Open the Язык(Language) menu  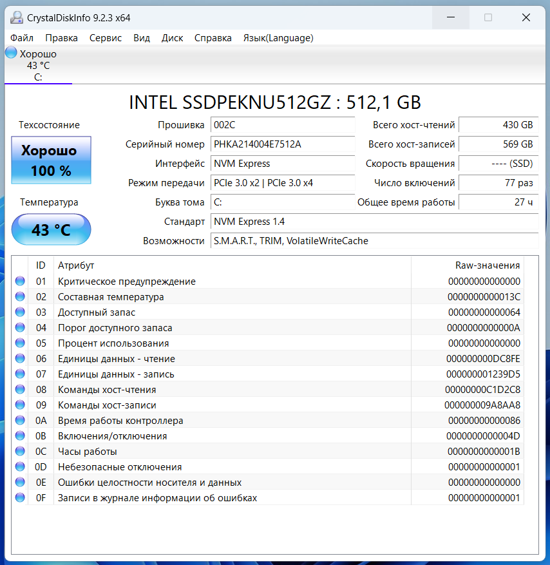coord(278,38)
